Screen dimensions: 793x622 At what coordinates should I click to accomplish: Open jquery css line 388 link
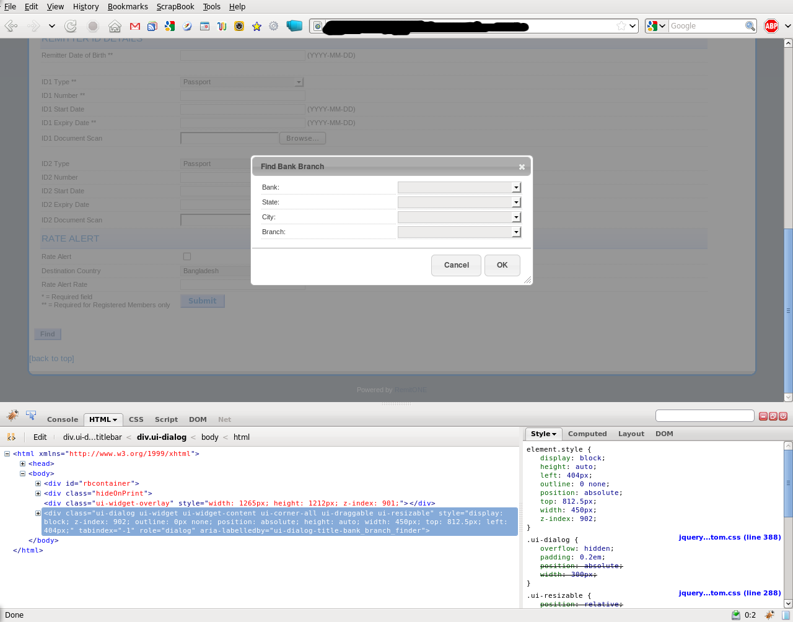pyautogui.click(x=729, y=537)
